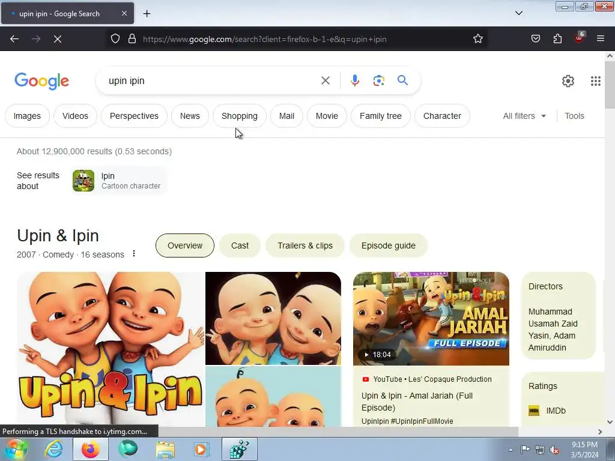Select the Shopping filter chip
This screenshot has width=615, height=461.
coord(239,116)
